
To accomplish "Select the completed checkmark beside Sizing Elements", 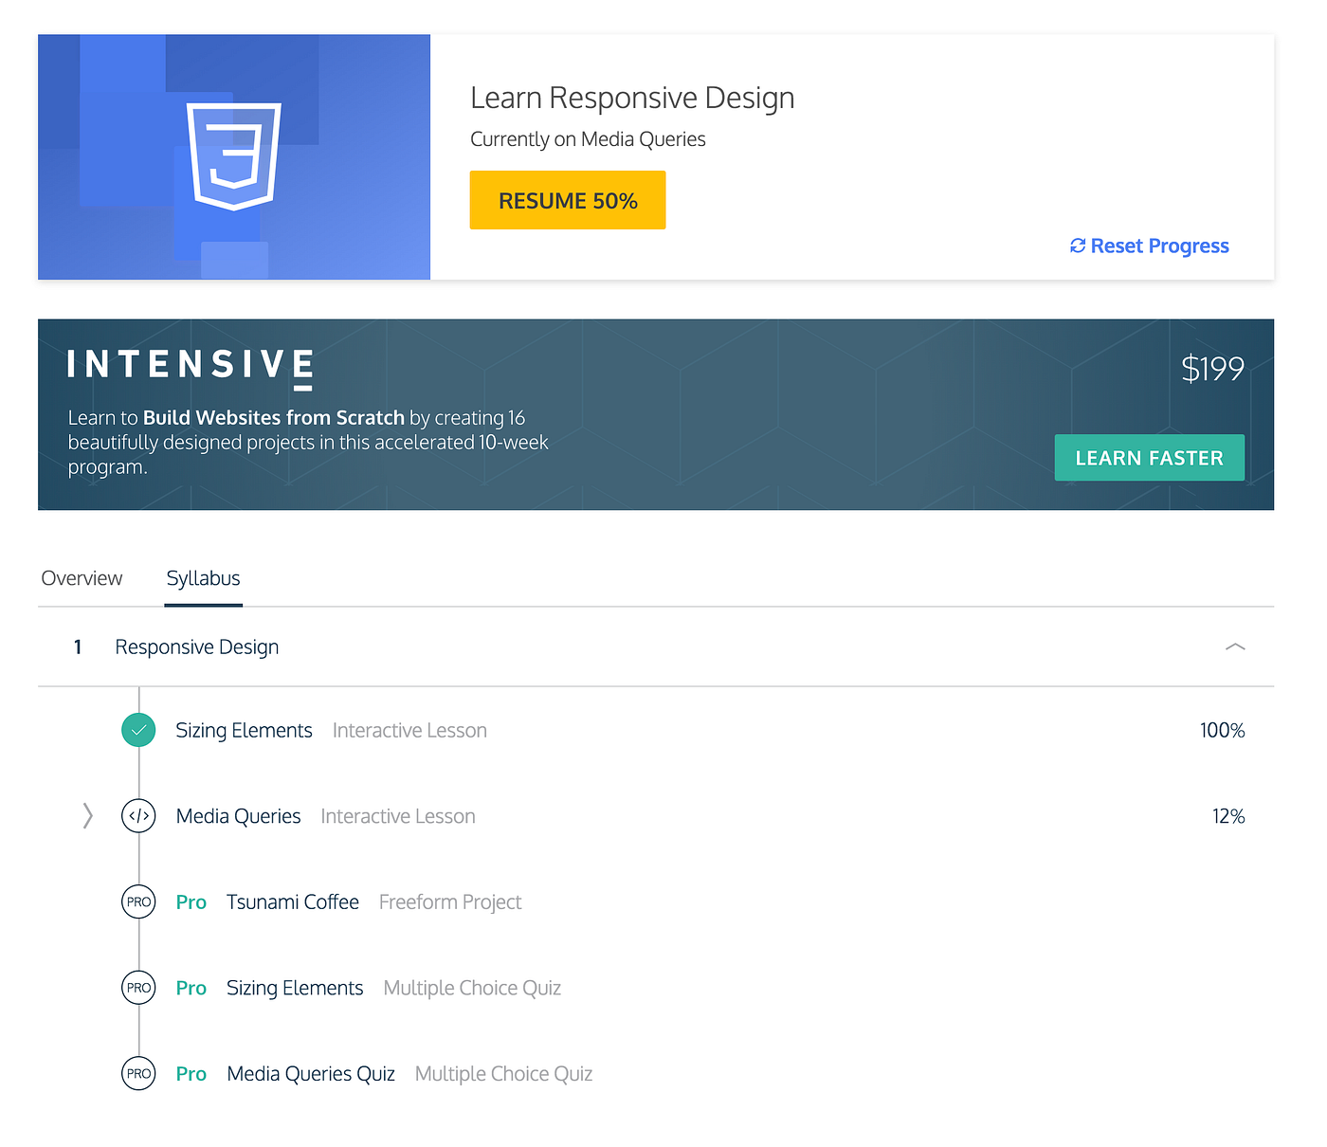I will tap(138, 730).
